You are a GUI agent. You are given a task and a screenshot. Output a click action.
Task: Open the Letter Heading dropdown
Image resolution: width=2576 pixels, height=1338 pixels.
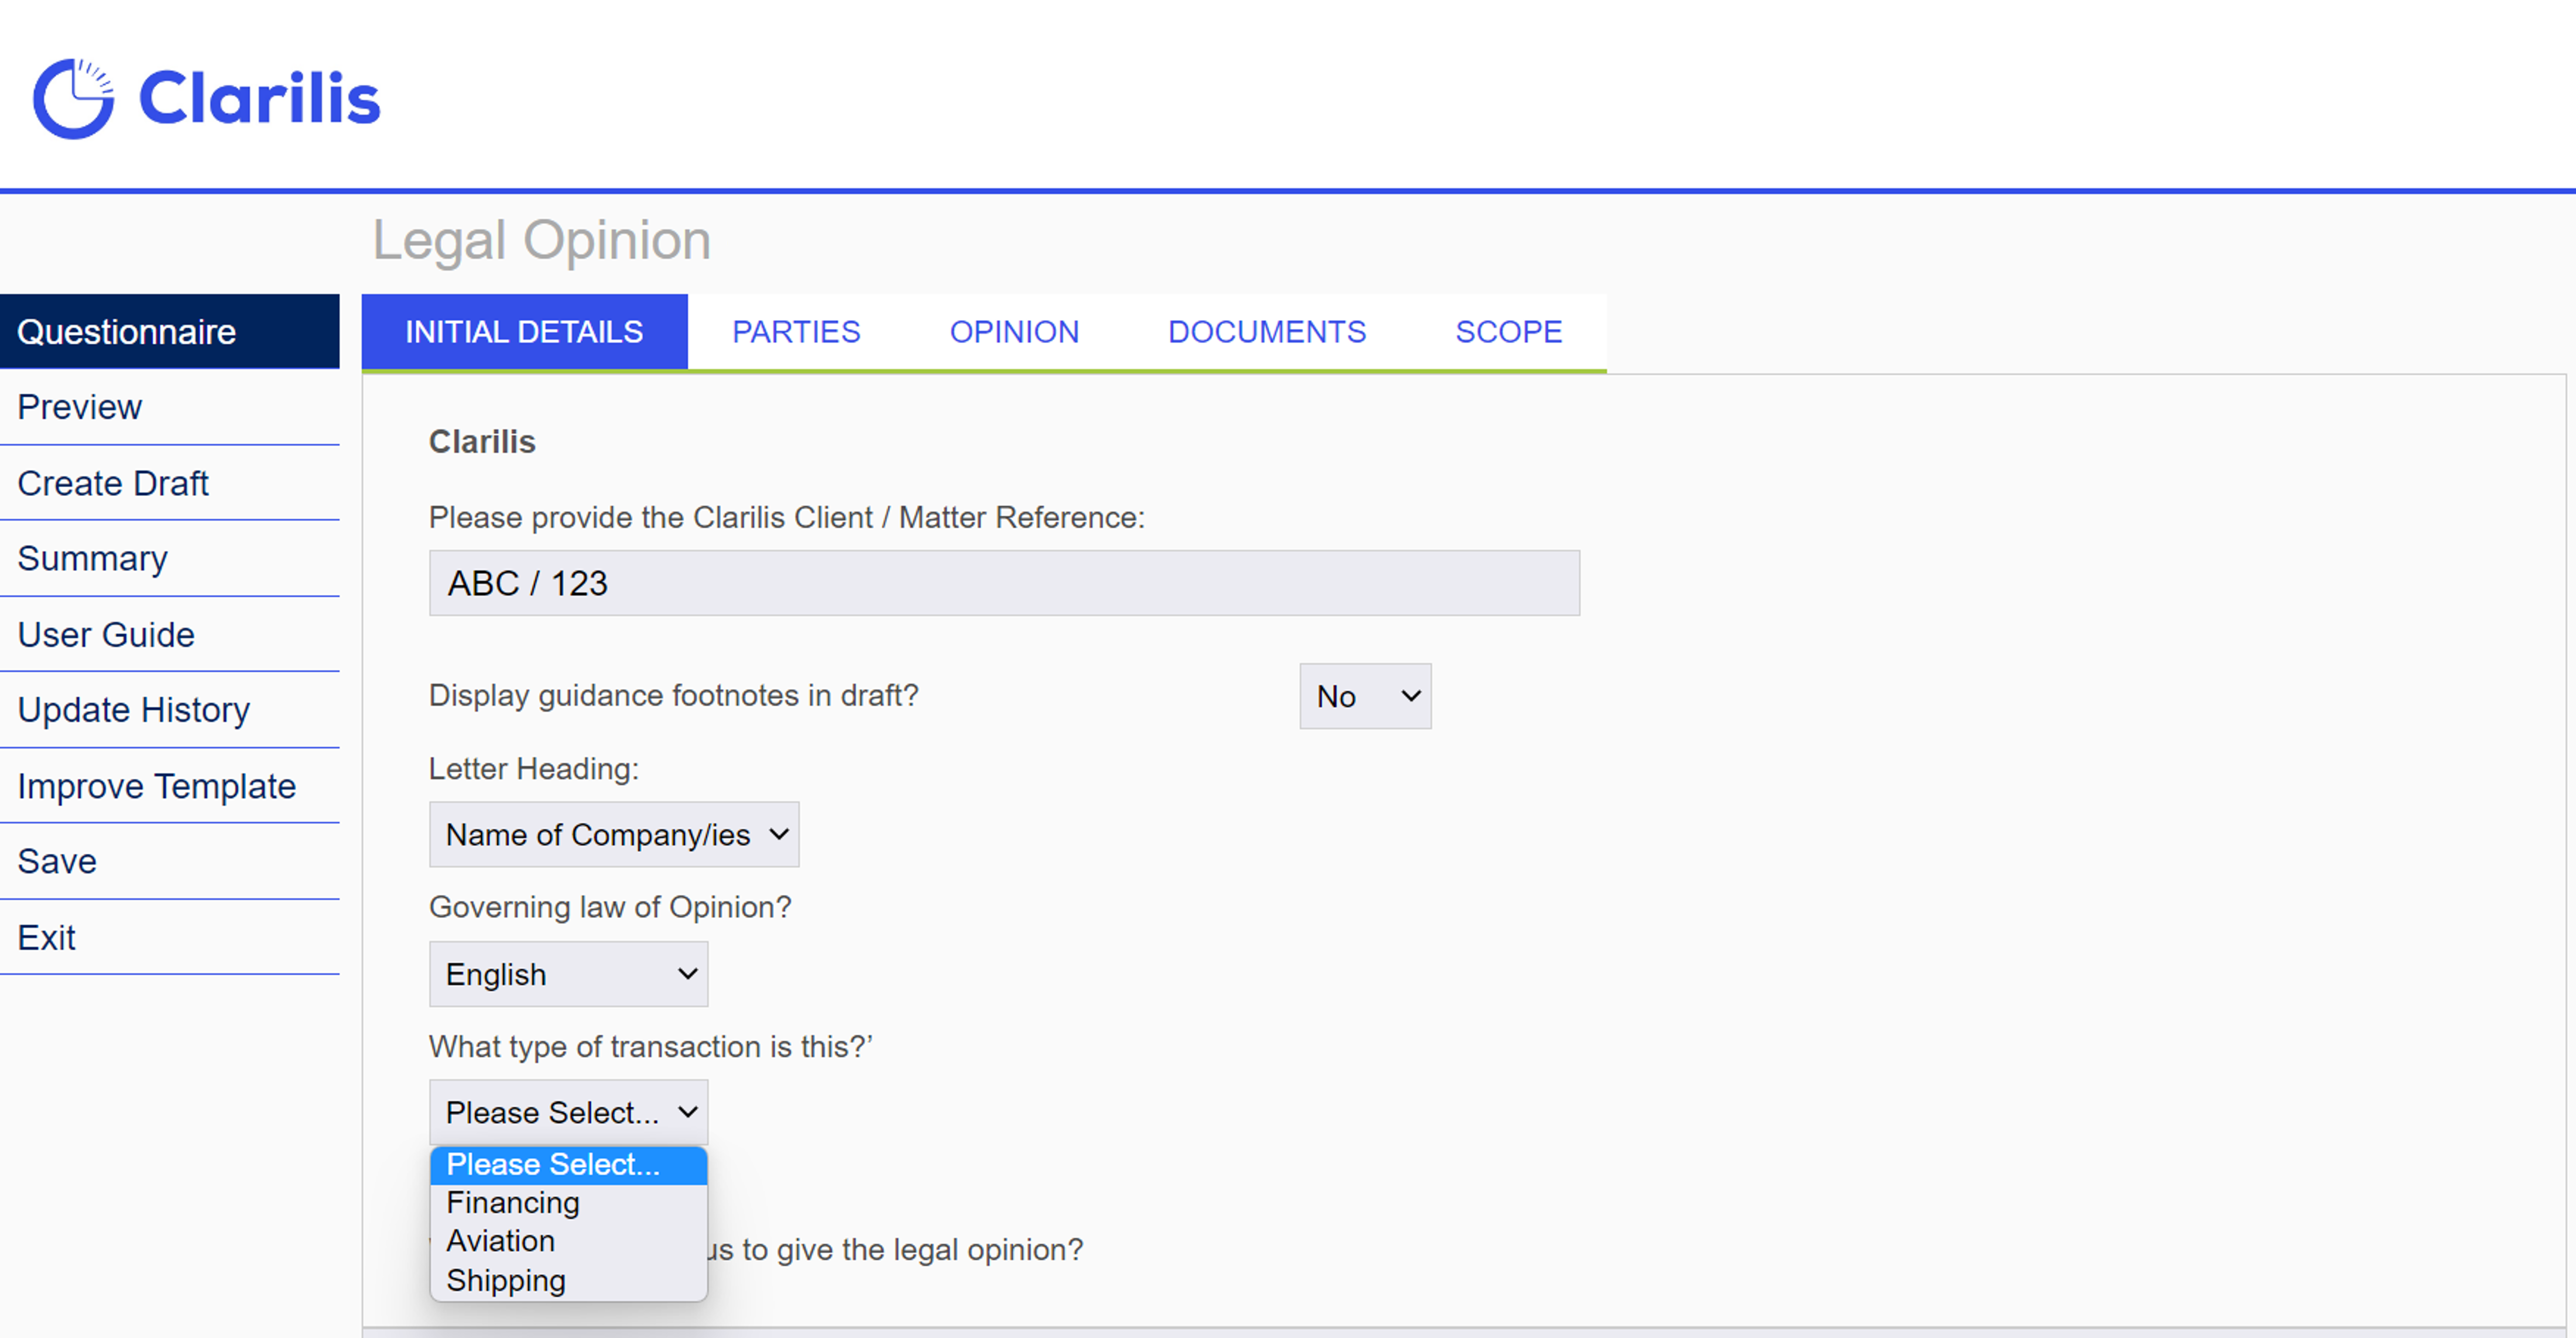(613, 834)
